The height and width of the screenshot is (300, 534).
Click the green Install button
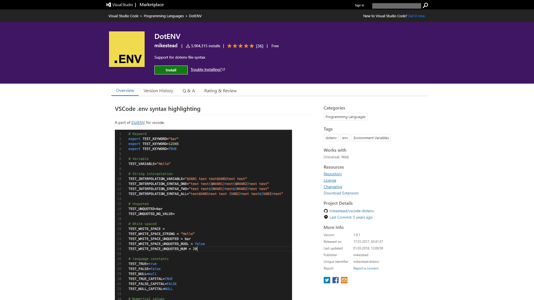pyautogui.click(x=171, y=70)
